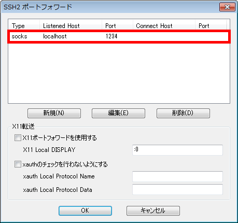Sort by the Listened Host column header
Viewport: 238px width, 223px height.
(71, 26)
